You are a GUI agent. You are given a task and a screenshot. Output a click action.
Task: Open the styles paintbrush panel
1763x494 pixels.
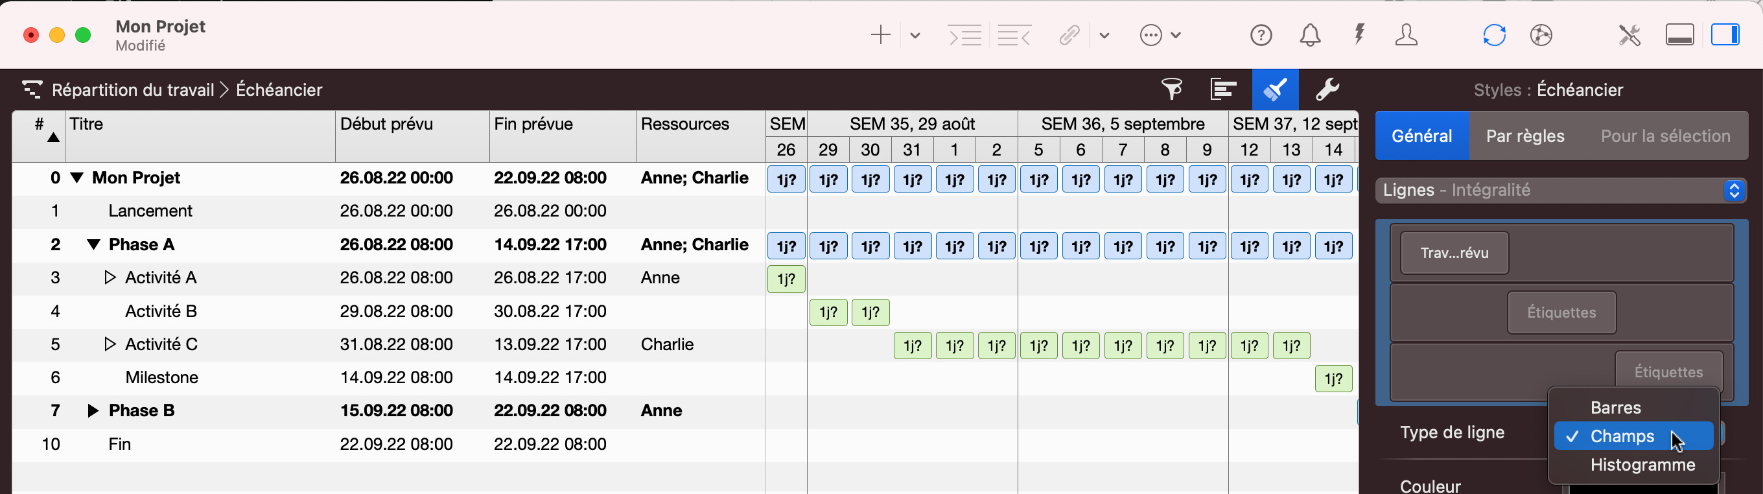pos(1274,89)
